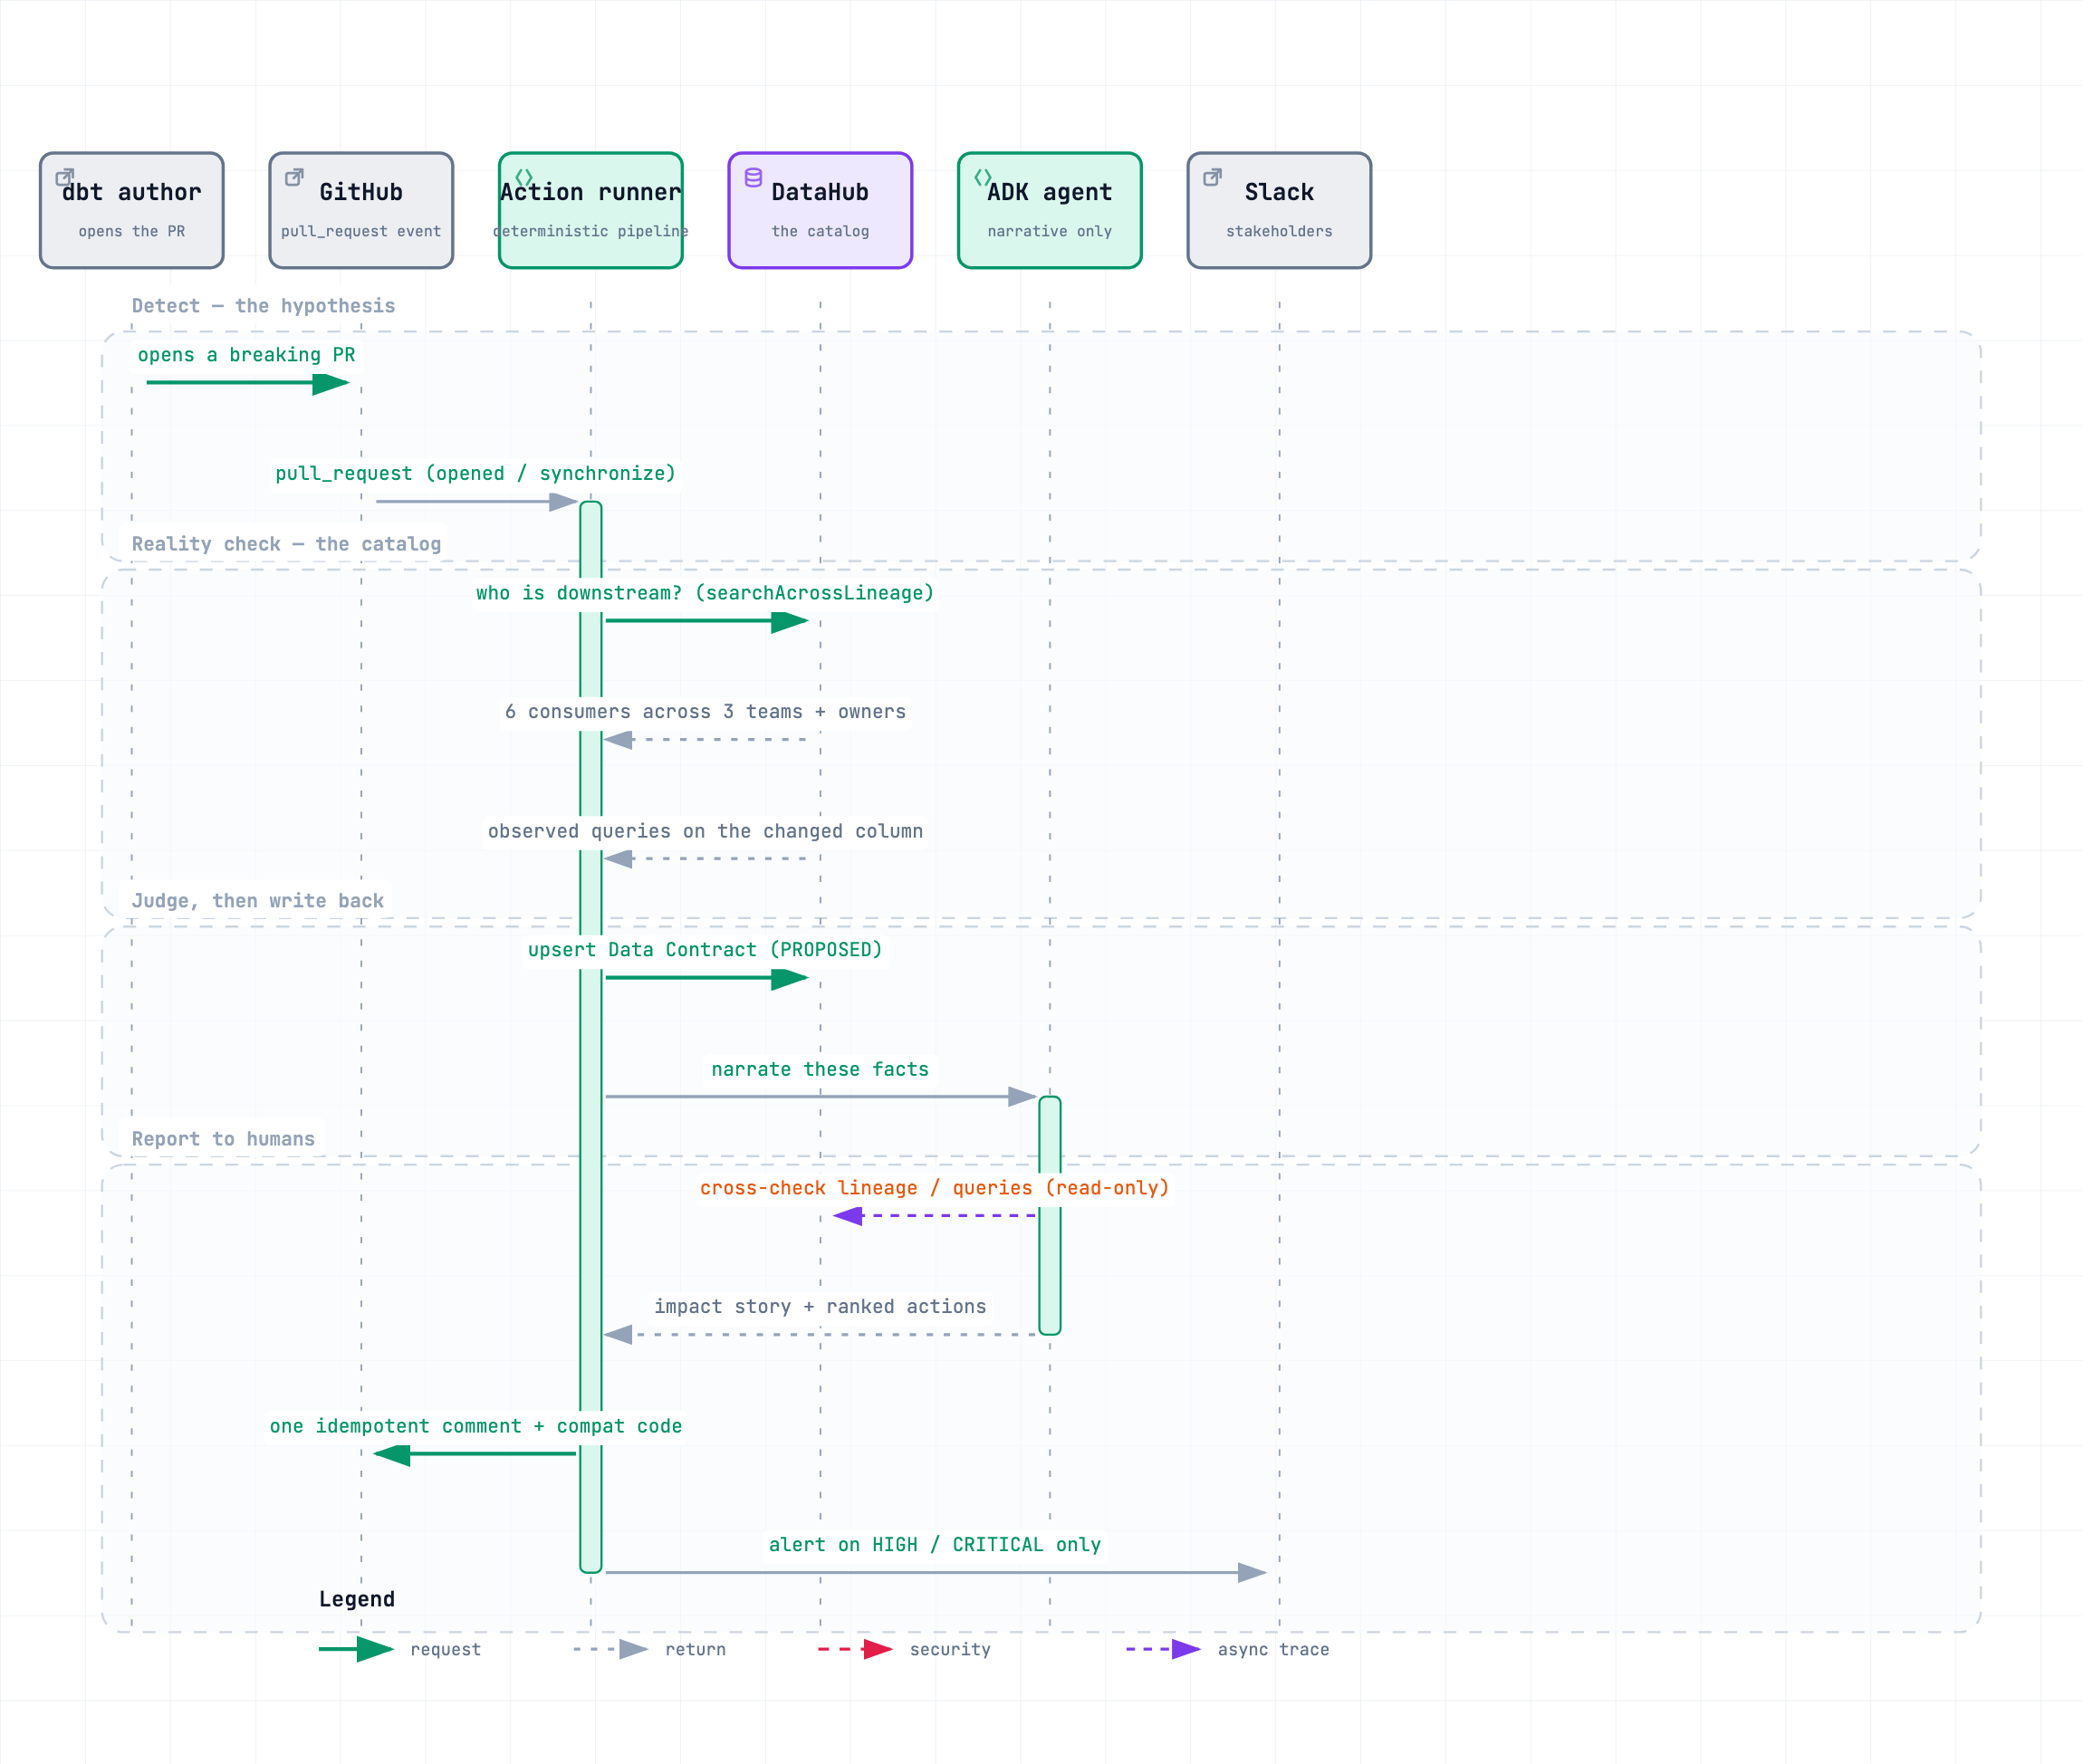Image resolution: width=2083 pixels, height=1764 pixels.
Task: Click the external-link icon on dbt author node
Action: 64,178
